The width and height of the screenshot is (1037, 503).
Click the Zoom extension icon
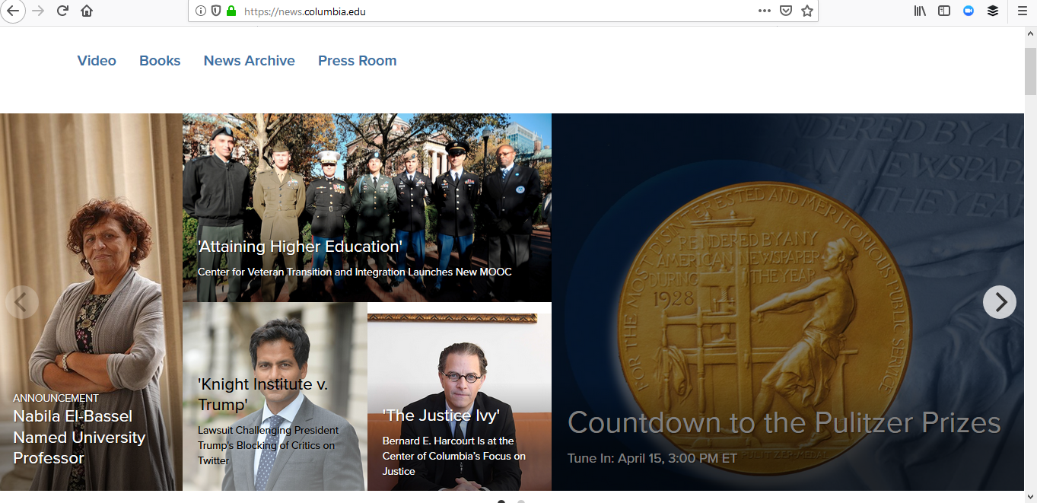969,11
